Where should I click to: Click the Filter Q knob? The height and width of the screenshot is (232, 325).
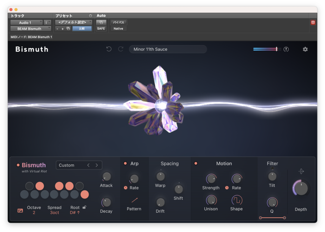pyautogui.click(x=272, y=202)
